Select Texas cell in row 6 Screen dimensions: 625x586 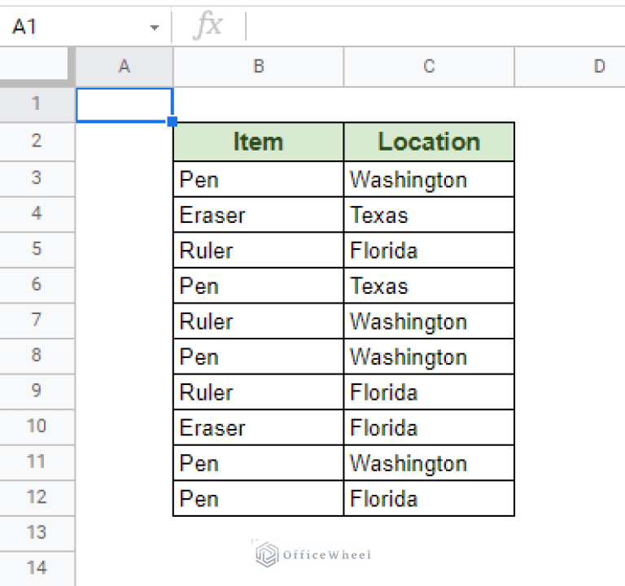429,286
